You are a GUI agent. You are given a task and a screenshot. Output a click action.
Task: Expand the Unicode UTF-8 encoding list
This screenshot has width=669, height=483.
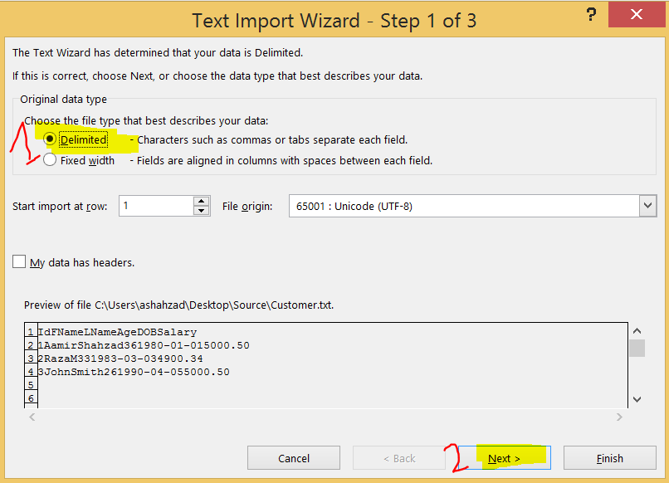pos(648,205)
